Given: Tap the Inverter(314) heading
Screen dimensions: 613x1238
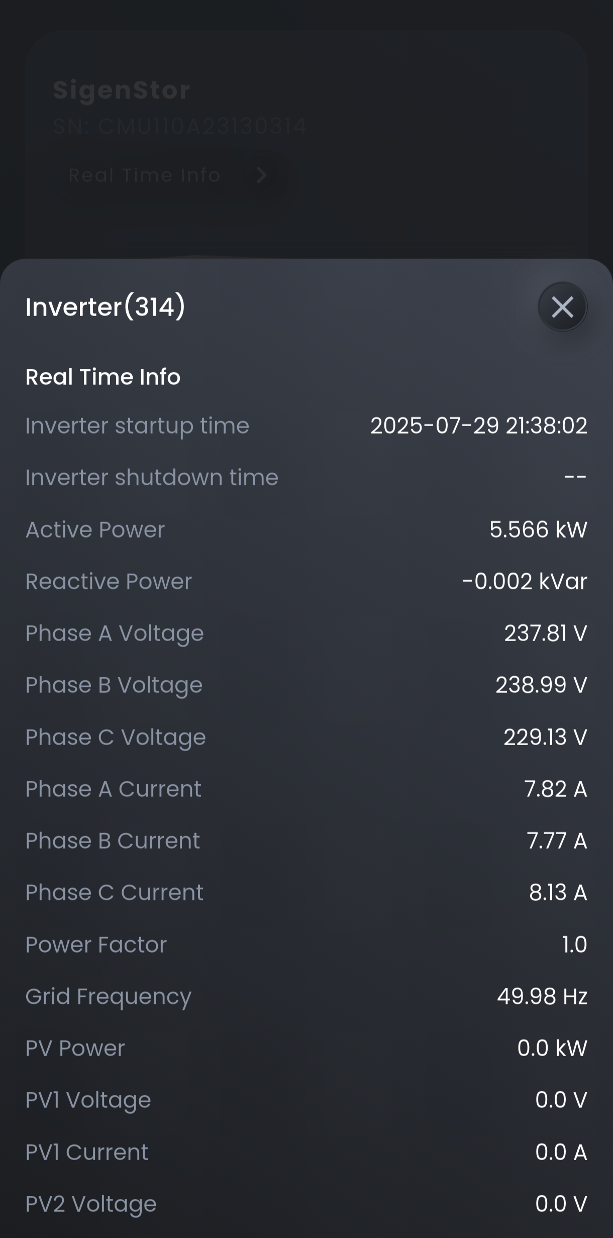Looking at the screenshot, I should tap(106, 307).
